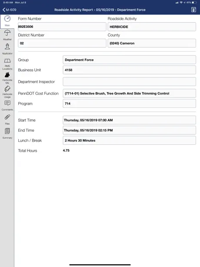Open the Start Time date field
The width and height of the screenshot is (200, 267).
[129, 120]
